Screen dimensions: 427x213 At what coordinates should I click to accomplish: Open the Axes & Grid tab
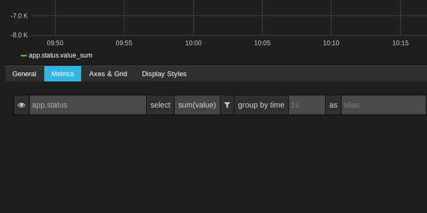tap(108, 74)
